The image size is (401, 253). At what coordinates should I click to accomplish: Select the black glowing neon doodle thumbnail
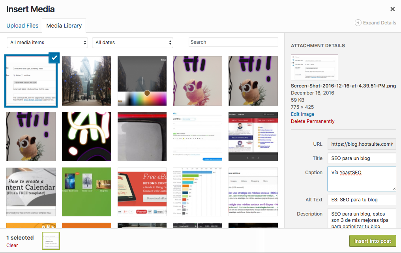[x=86, y=136]
